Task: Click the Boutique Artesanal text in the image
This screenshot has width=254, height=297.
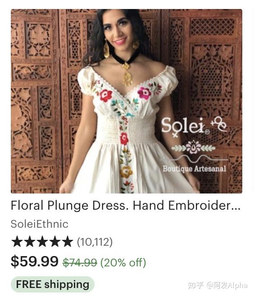Action: (194, 169)
